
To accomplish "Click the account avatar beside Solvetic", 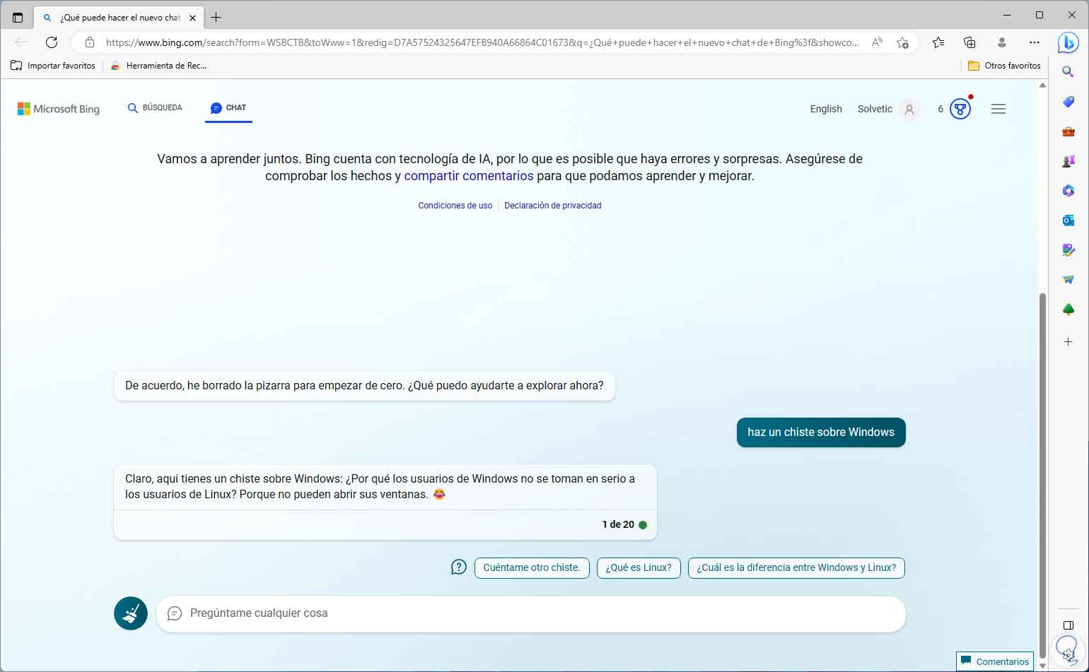I will (x=909, y=110).
